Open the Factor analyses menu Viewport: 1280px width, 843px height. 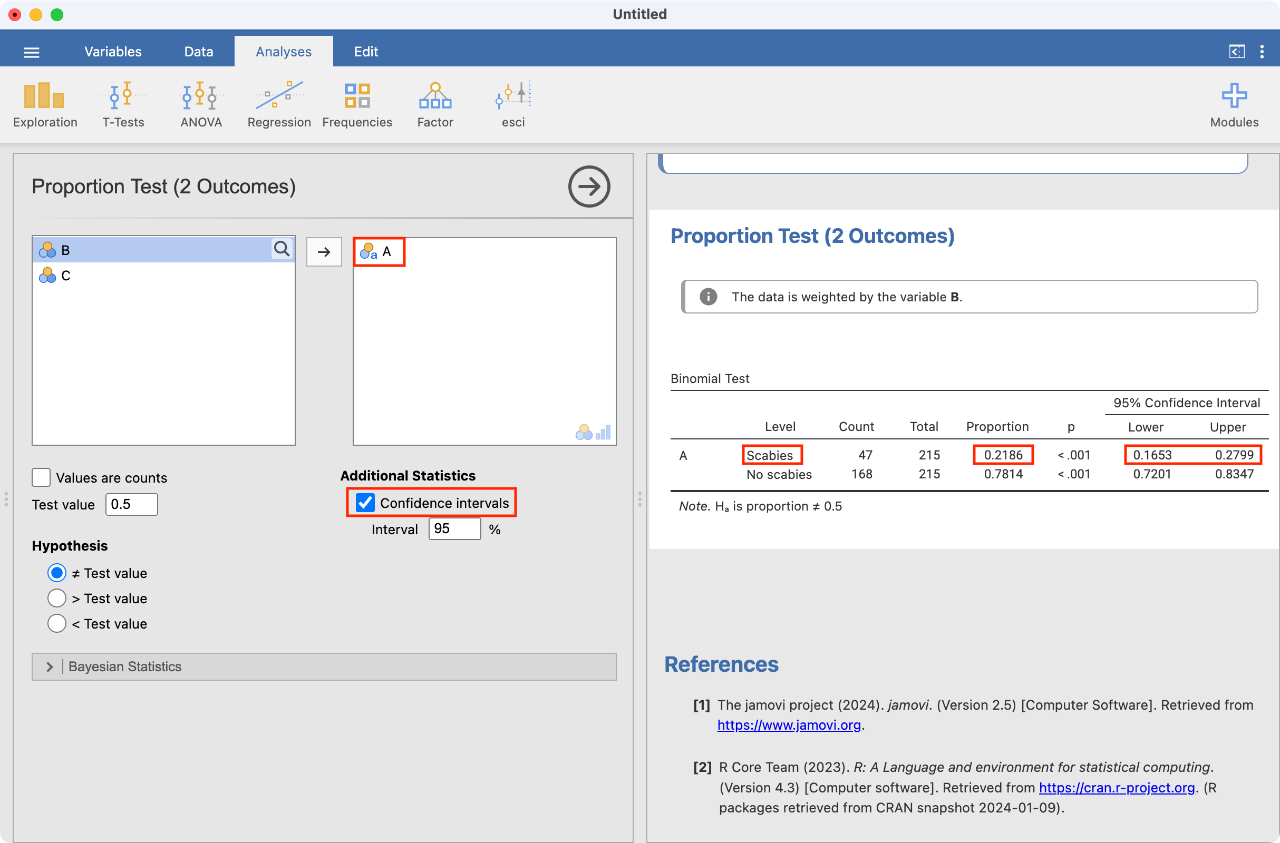pos(435,105)
